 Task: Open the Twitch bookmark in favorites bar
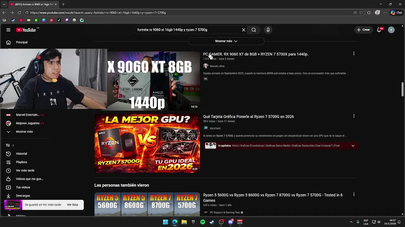click(67, 20)
